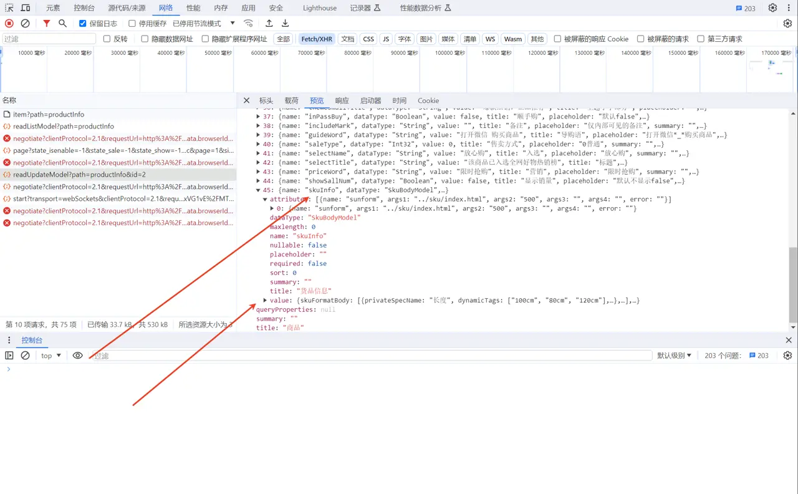Open the Lighthouse tab
798x494 pixels.
(320, 8)
